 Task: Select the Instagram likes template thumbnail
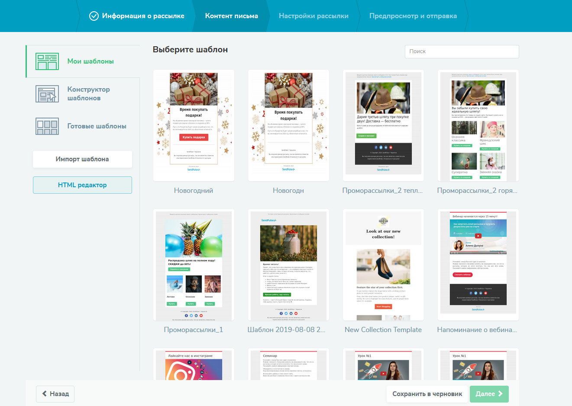[194, 364]
